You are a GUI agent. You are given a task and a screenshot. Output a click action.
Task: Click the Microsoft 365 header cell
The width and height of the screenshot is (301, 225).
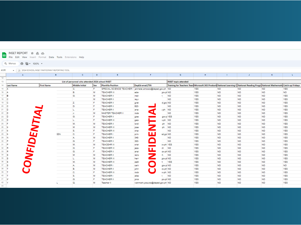click(x=205, y=85)
